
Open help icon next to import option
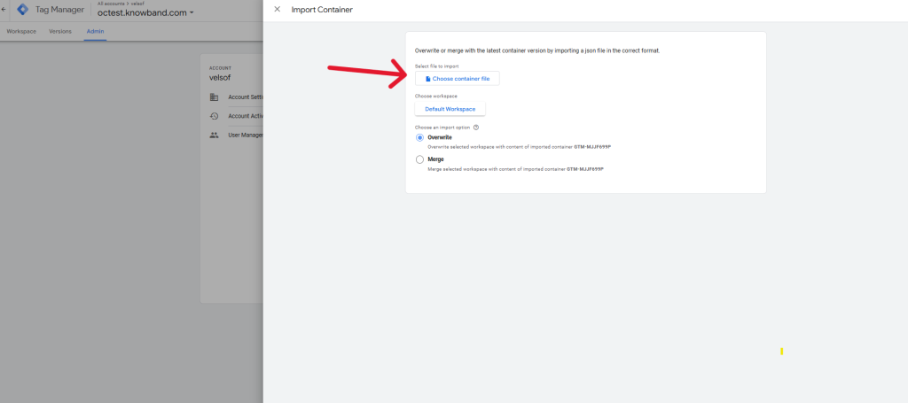tap(476, 128)
